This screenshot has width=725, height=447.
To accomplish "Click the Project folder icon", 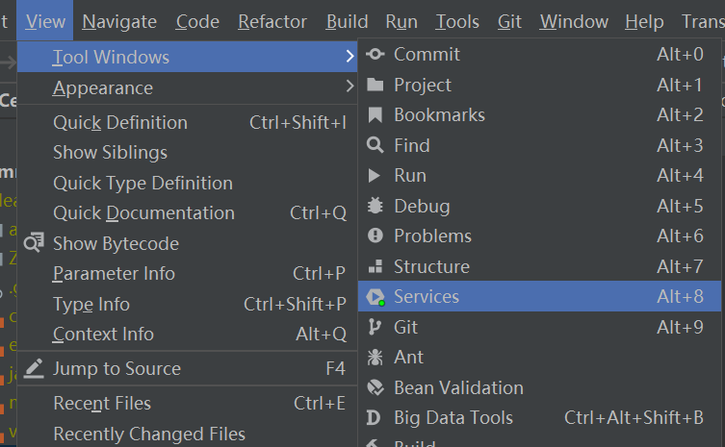I will [375, 86].
